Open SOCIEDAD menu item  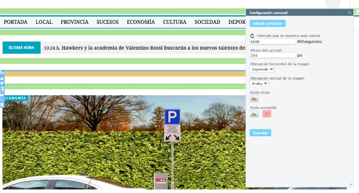[x=207, y=22]
